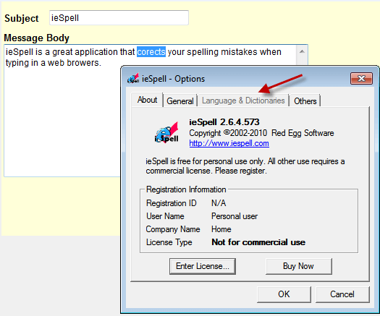This screenshot has width=380, height=316.
Task: Click the Not for commercial use text
Action: [x=258, y=242]
